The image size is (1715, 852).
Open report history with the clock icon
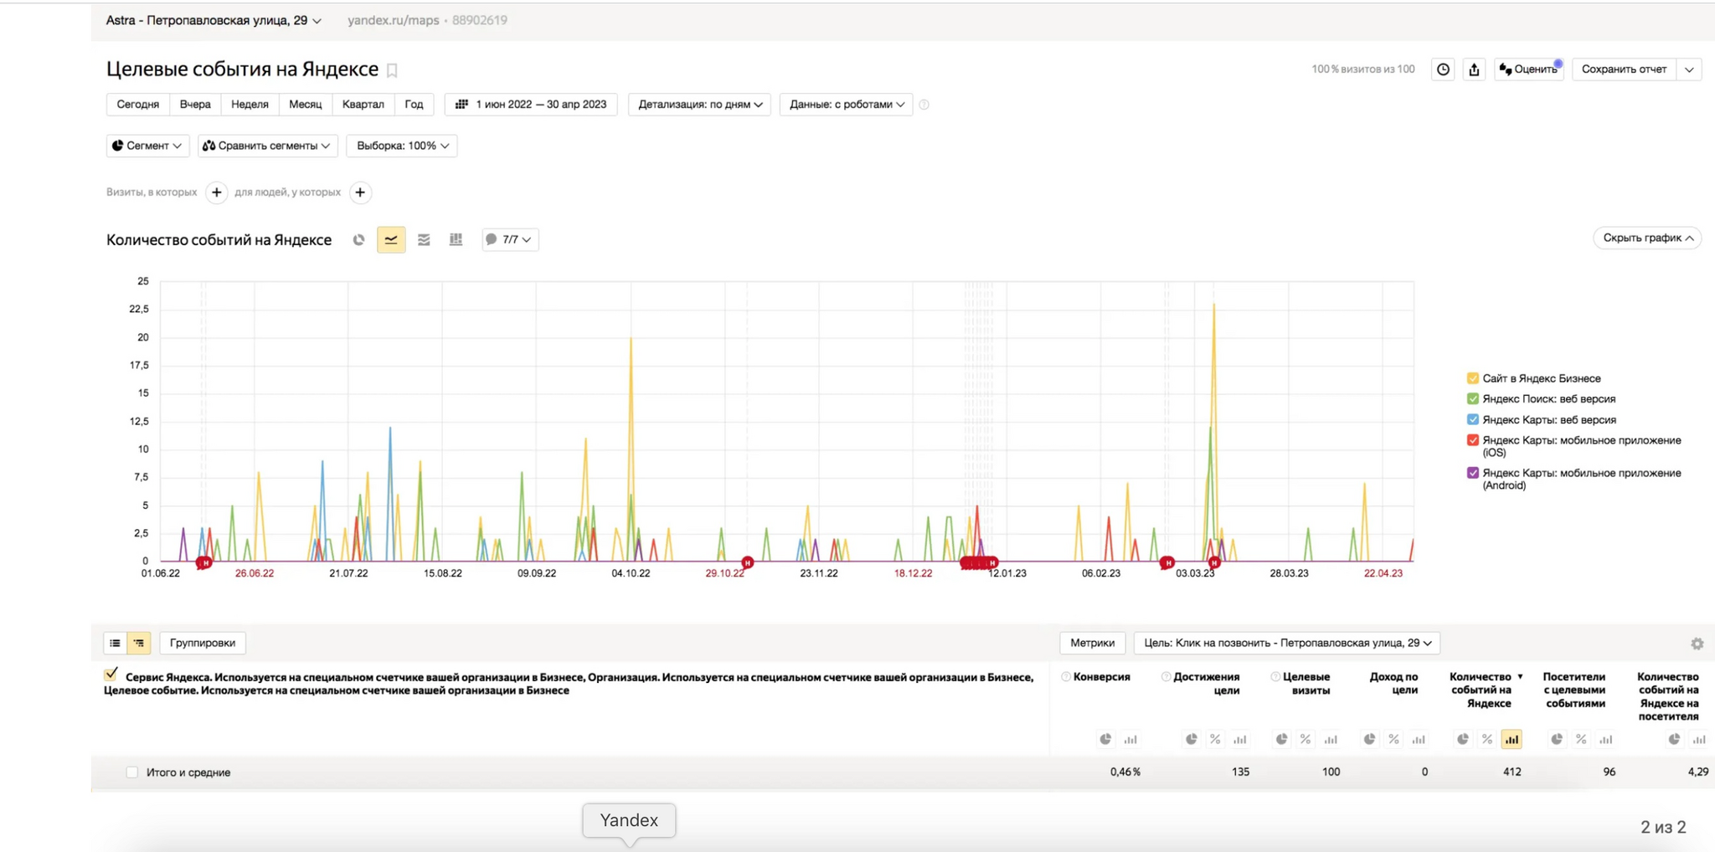click(x=1443, y=69)
